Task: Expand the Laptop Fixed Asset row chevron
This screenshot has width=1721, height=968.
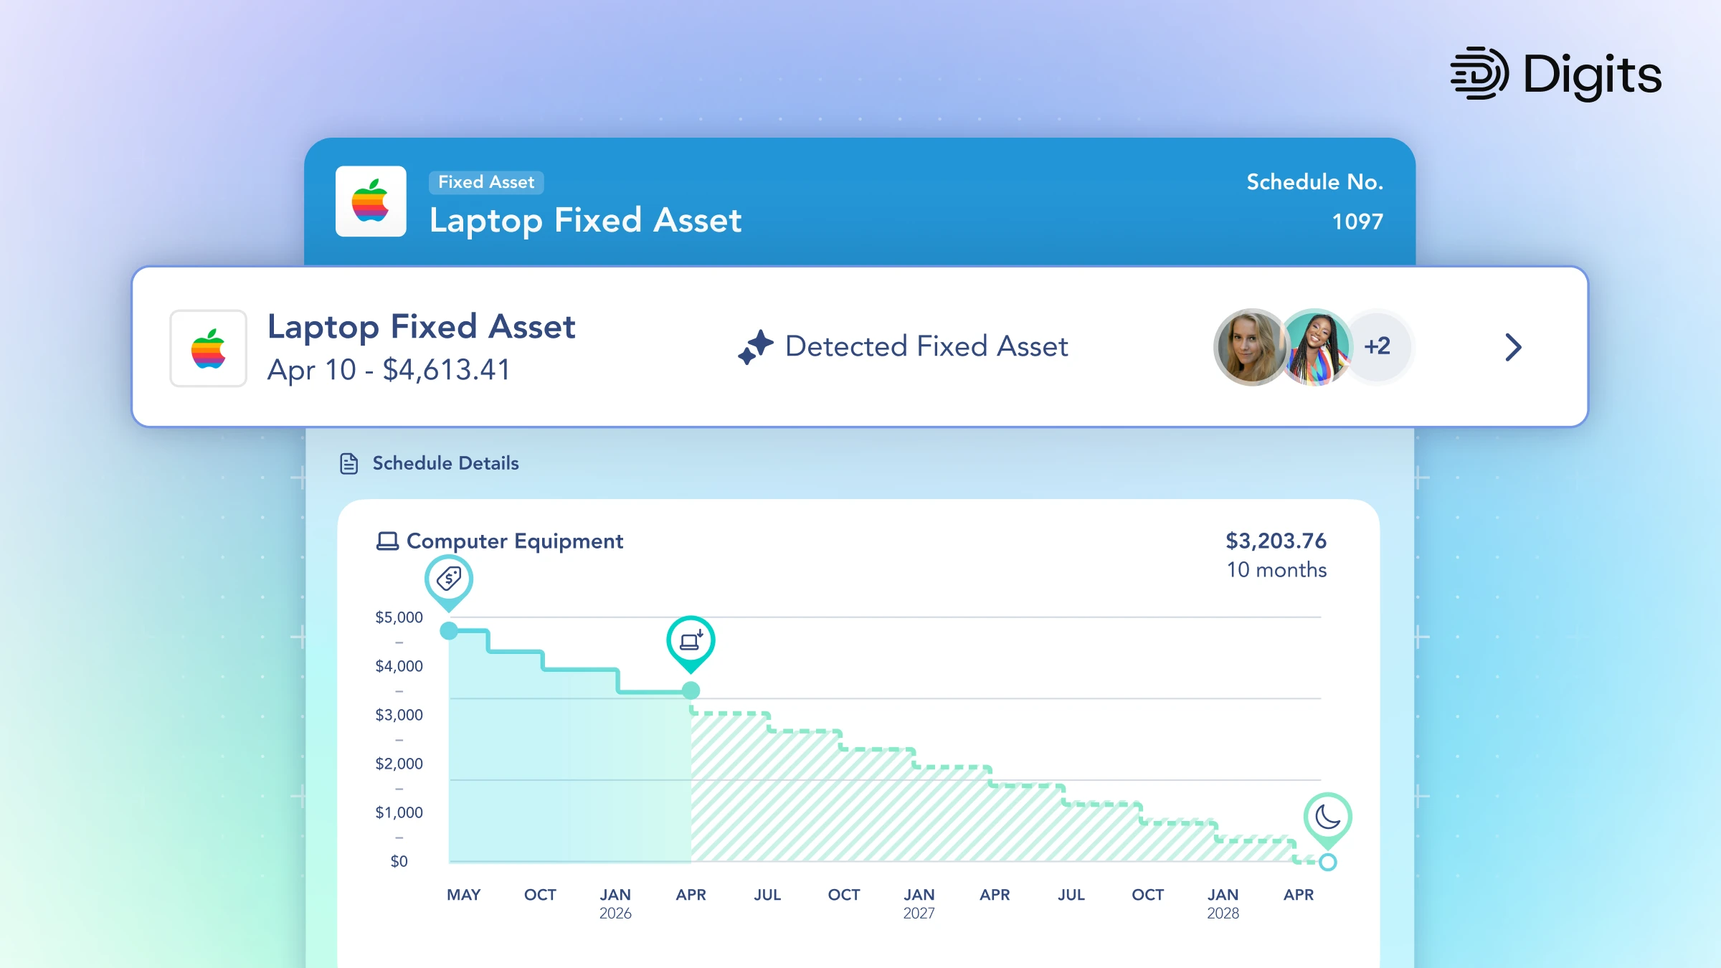Action: pos(1513,347)
